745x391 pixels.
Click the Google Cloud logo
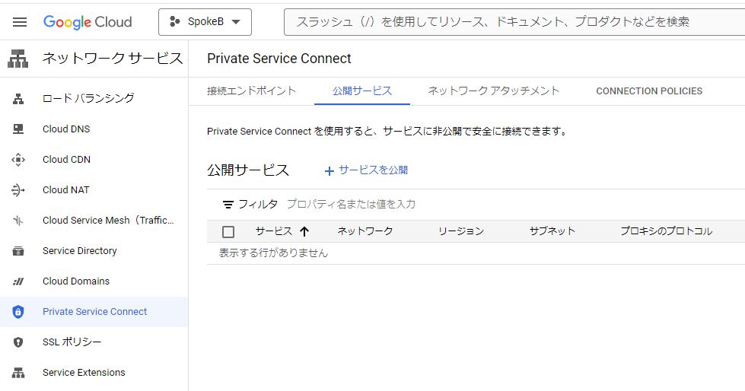tap(88, 22)
